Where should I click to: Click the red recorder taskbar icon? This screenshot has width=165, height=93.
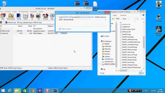(47, 91)
